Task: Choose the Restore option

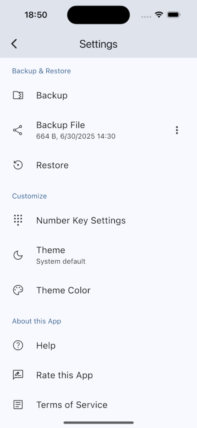Action: pyautogui.click(x=98, y=165)
